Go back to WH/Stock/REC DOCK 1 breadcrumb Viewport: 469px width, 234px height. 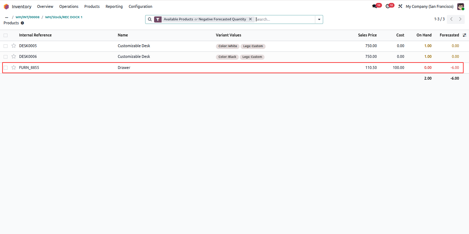(x=64, y=17)
